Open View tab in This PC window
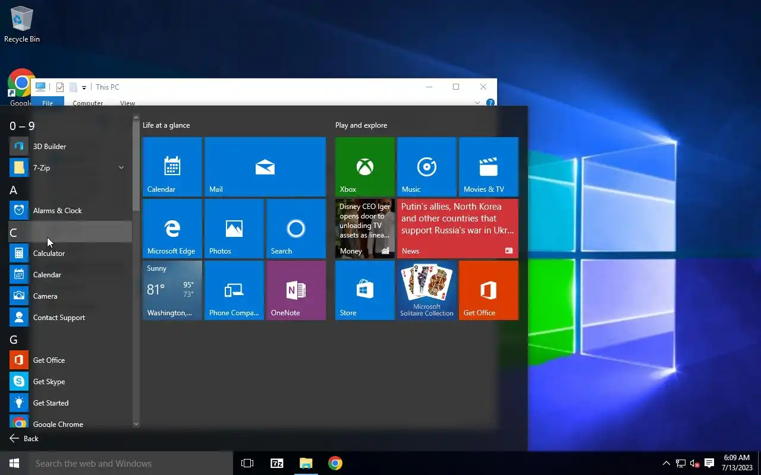Screen dimensions: 761x475 point(128,103)
